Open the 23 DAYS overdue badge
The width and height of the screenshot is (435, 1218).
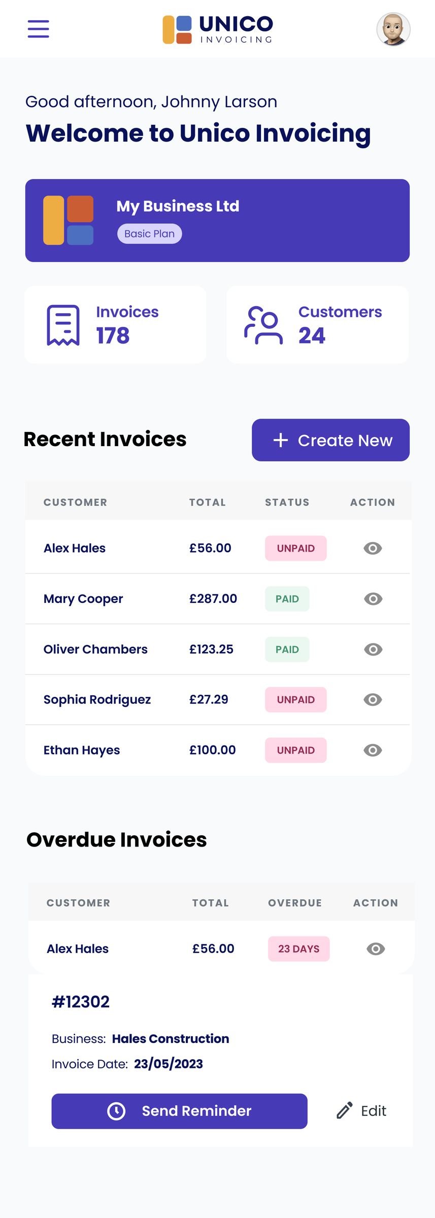[x=298, y=949]
